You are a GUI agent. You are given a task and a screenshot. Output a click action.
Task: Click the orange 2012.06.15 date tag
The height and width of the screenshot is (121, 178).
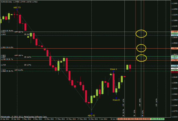tap(123, 119)
